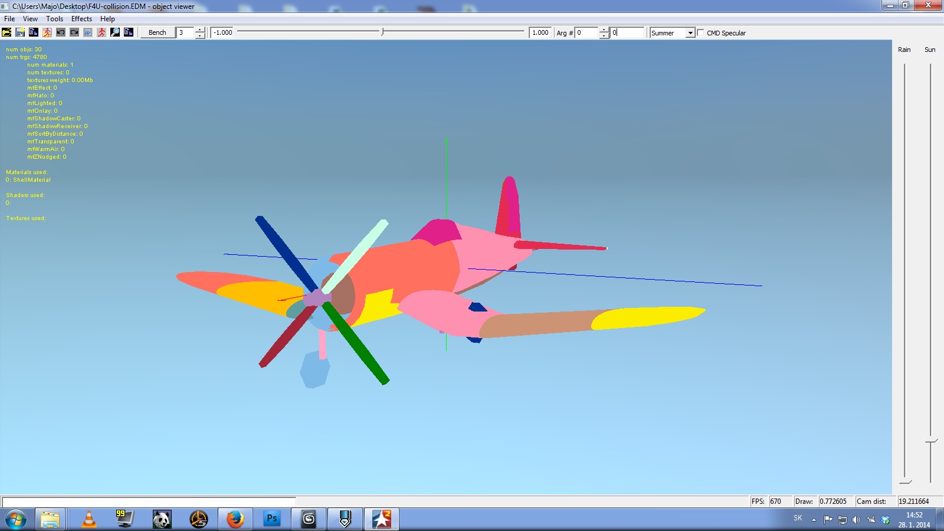Decrease the Arg # spinner value
This screenshot has width=944, height=531.
[604, 36]
